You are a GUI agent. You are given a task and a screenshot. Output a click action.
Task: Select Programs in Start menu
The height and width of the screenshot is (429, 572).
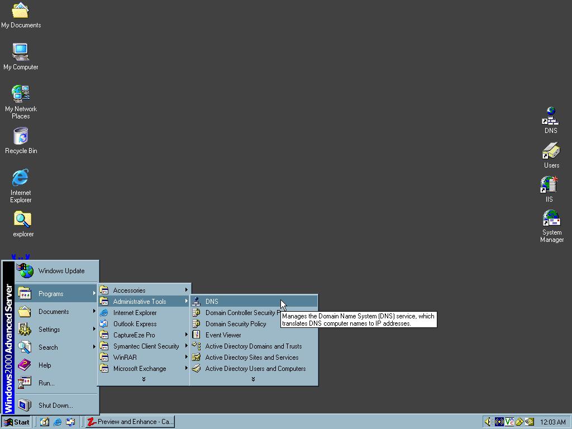56,293
